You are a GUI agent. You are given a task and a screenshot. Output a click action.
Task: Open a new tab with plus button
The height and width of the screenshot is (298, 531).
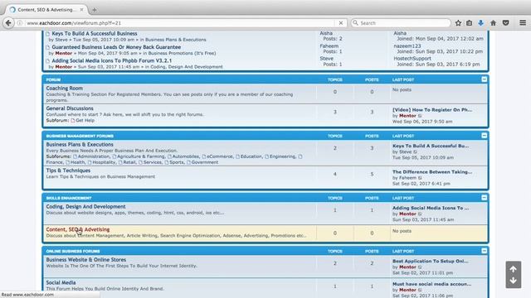coord(94,10)
